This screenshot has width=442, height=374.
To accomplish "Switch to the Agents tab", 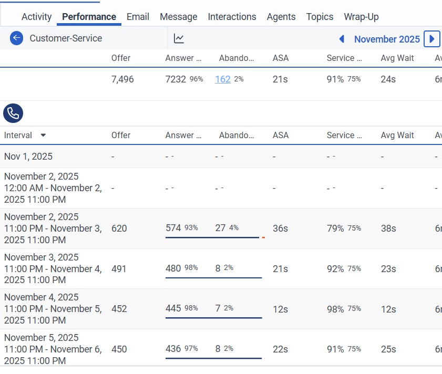I will (x=281, y=16).
